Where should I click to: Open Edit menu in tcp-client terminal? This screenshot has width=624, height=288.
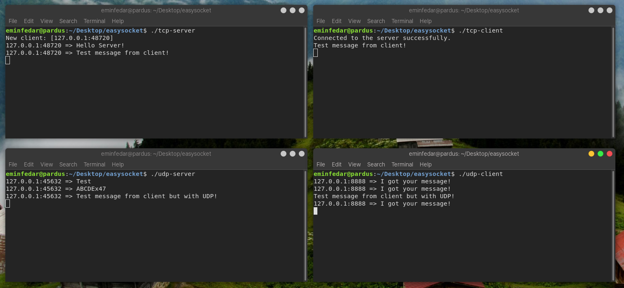point(336,21)
